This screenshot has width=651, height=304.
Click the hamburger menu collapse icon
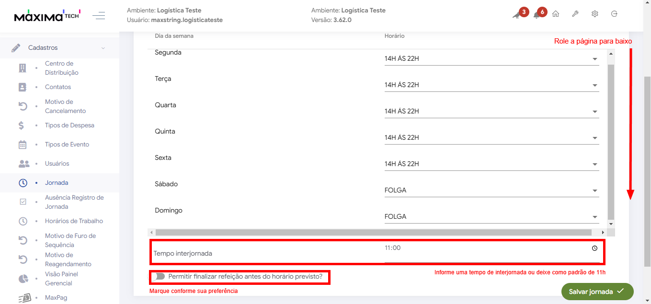[99, 16]
